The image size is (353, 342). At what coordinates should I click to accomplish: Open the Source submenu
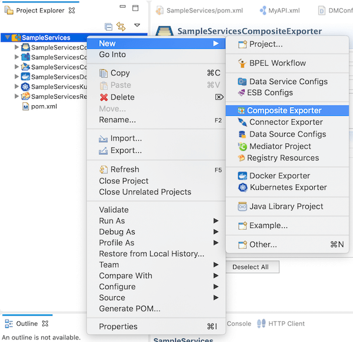click(156, 298)
